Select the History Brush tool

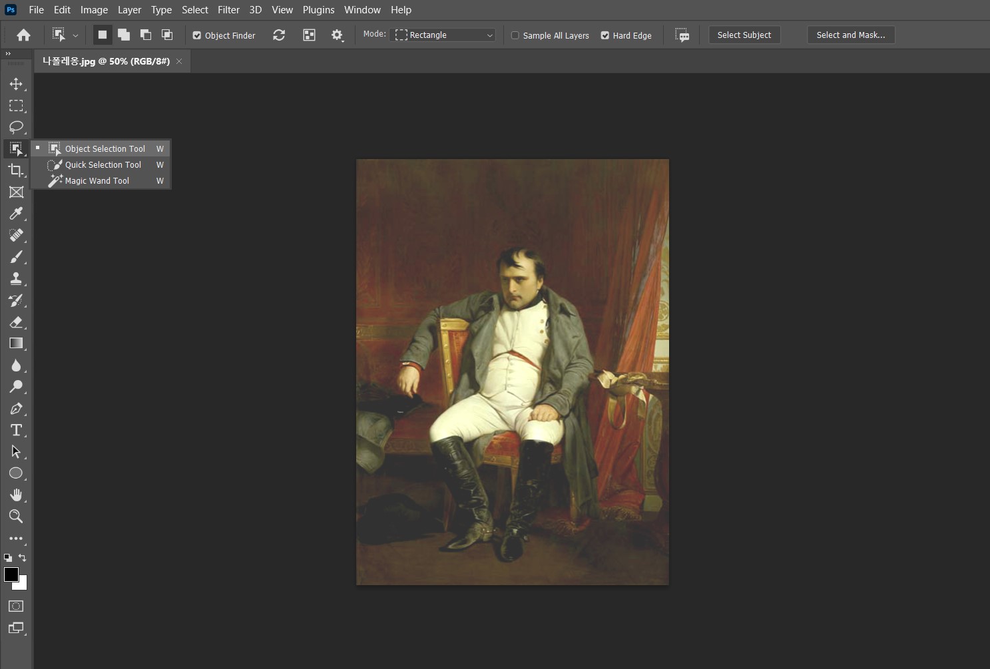pos(16,300)
